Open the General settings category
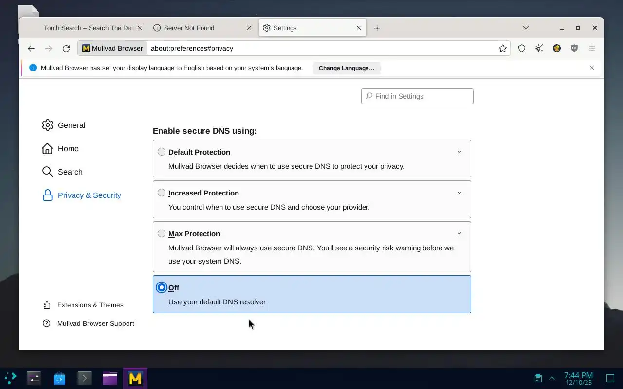 [x=64, y=125]
